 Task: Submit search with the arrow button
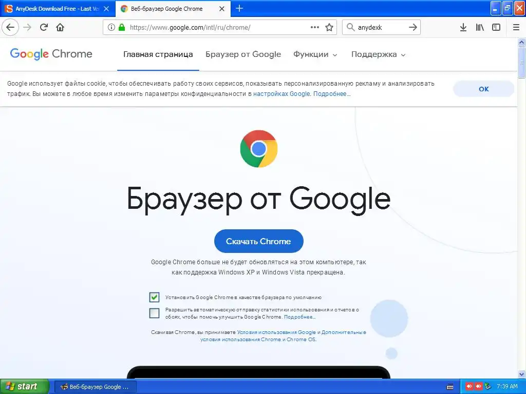(413, 27)
